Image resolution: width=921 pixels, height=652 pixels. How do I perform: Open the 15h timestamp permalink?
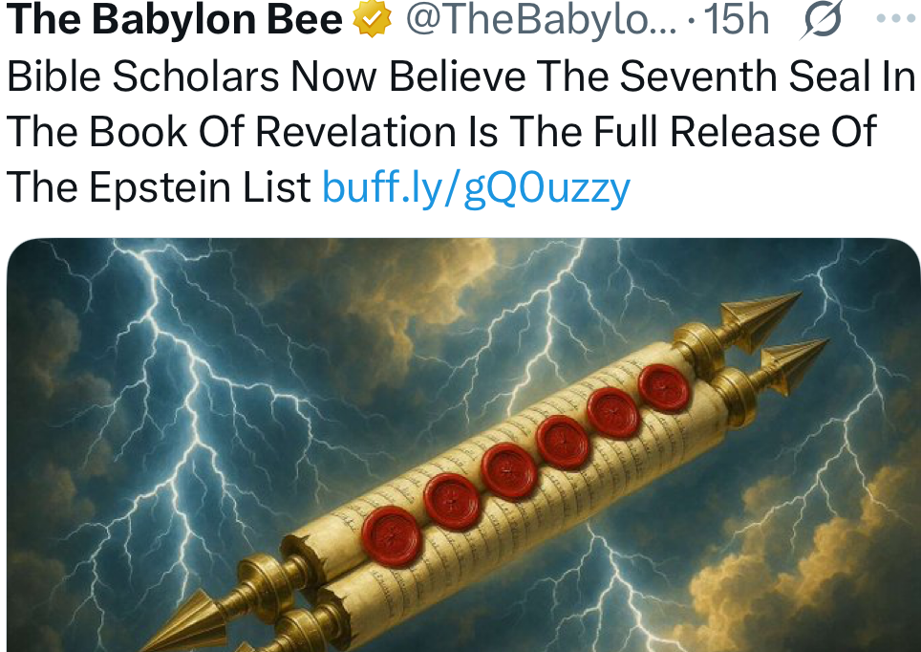(736, 20)
